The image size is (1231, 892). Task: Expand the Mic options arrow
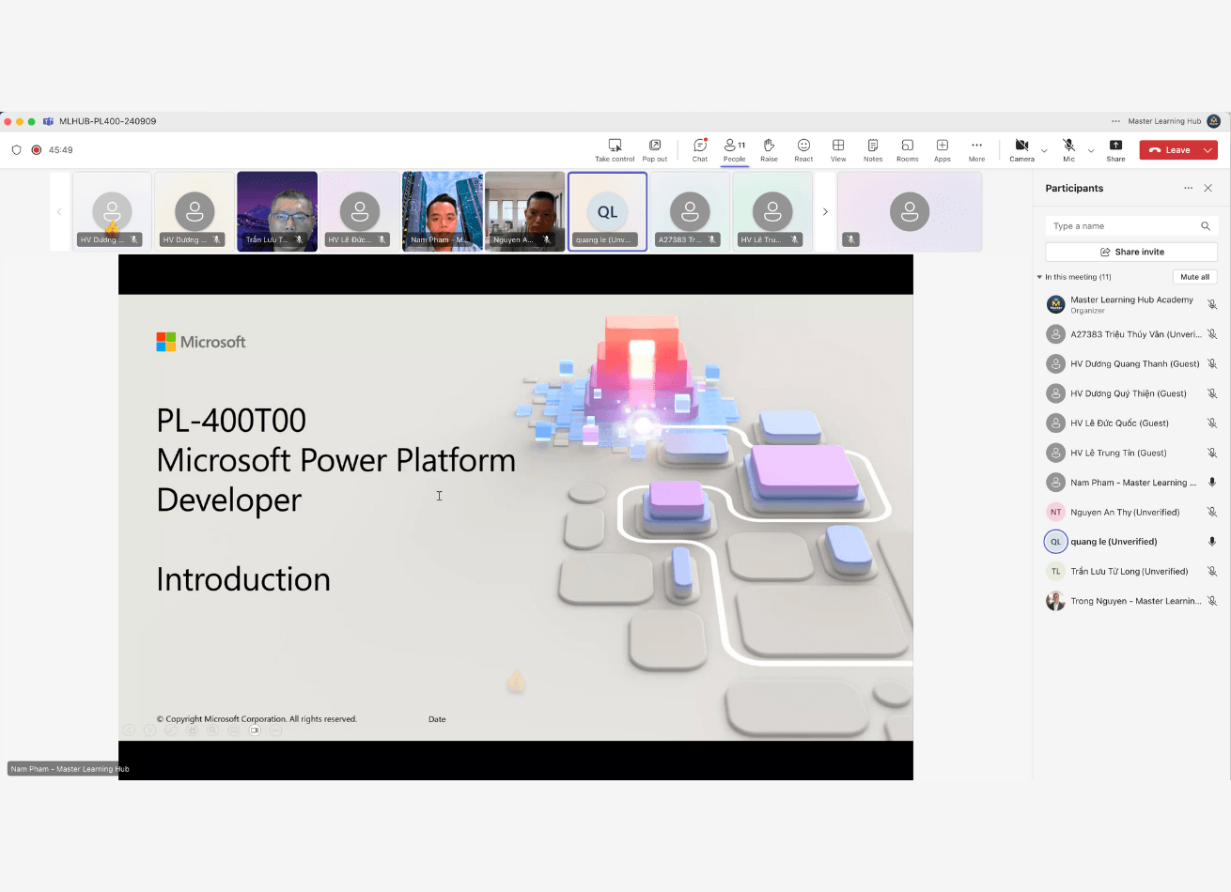click(1091, 150)
